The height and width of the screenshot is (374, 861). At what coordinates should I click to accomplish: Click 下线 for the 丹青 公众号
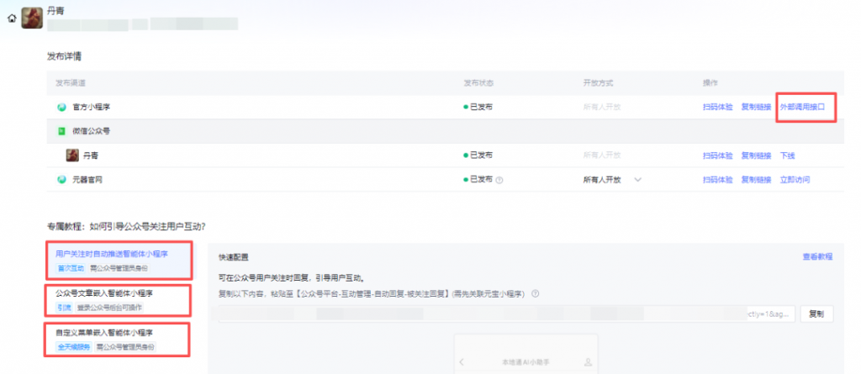(x=788, y=155)
